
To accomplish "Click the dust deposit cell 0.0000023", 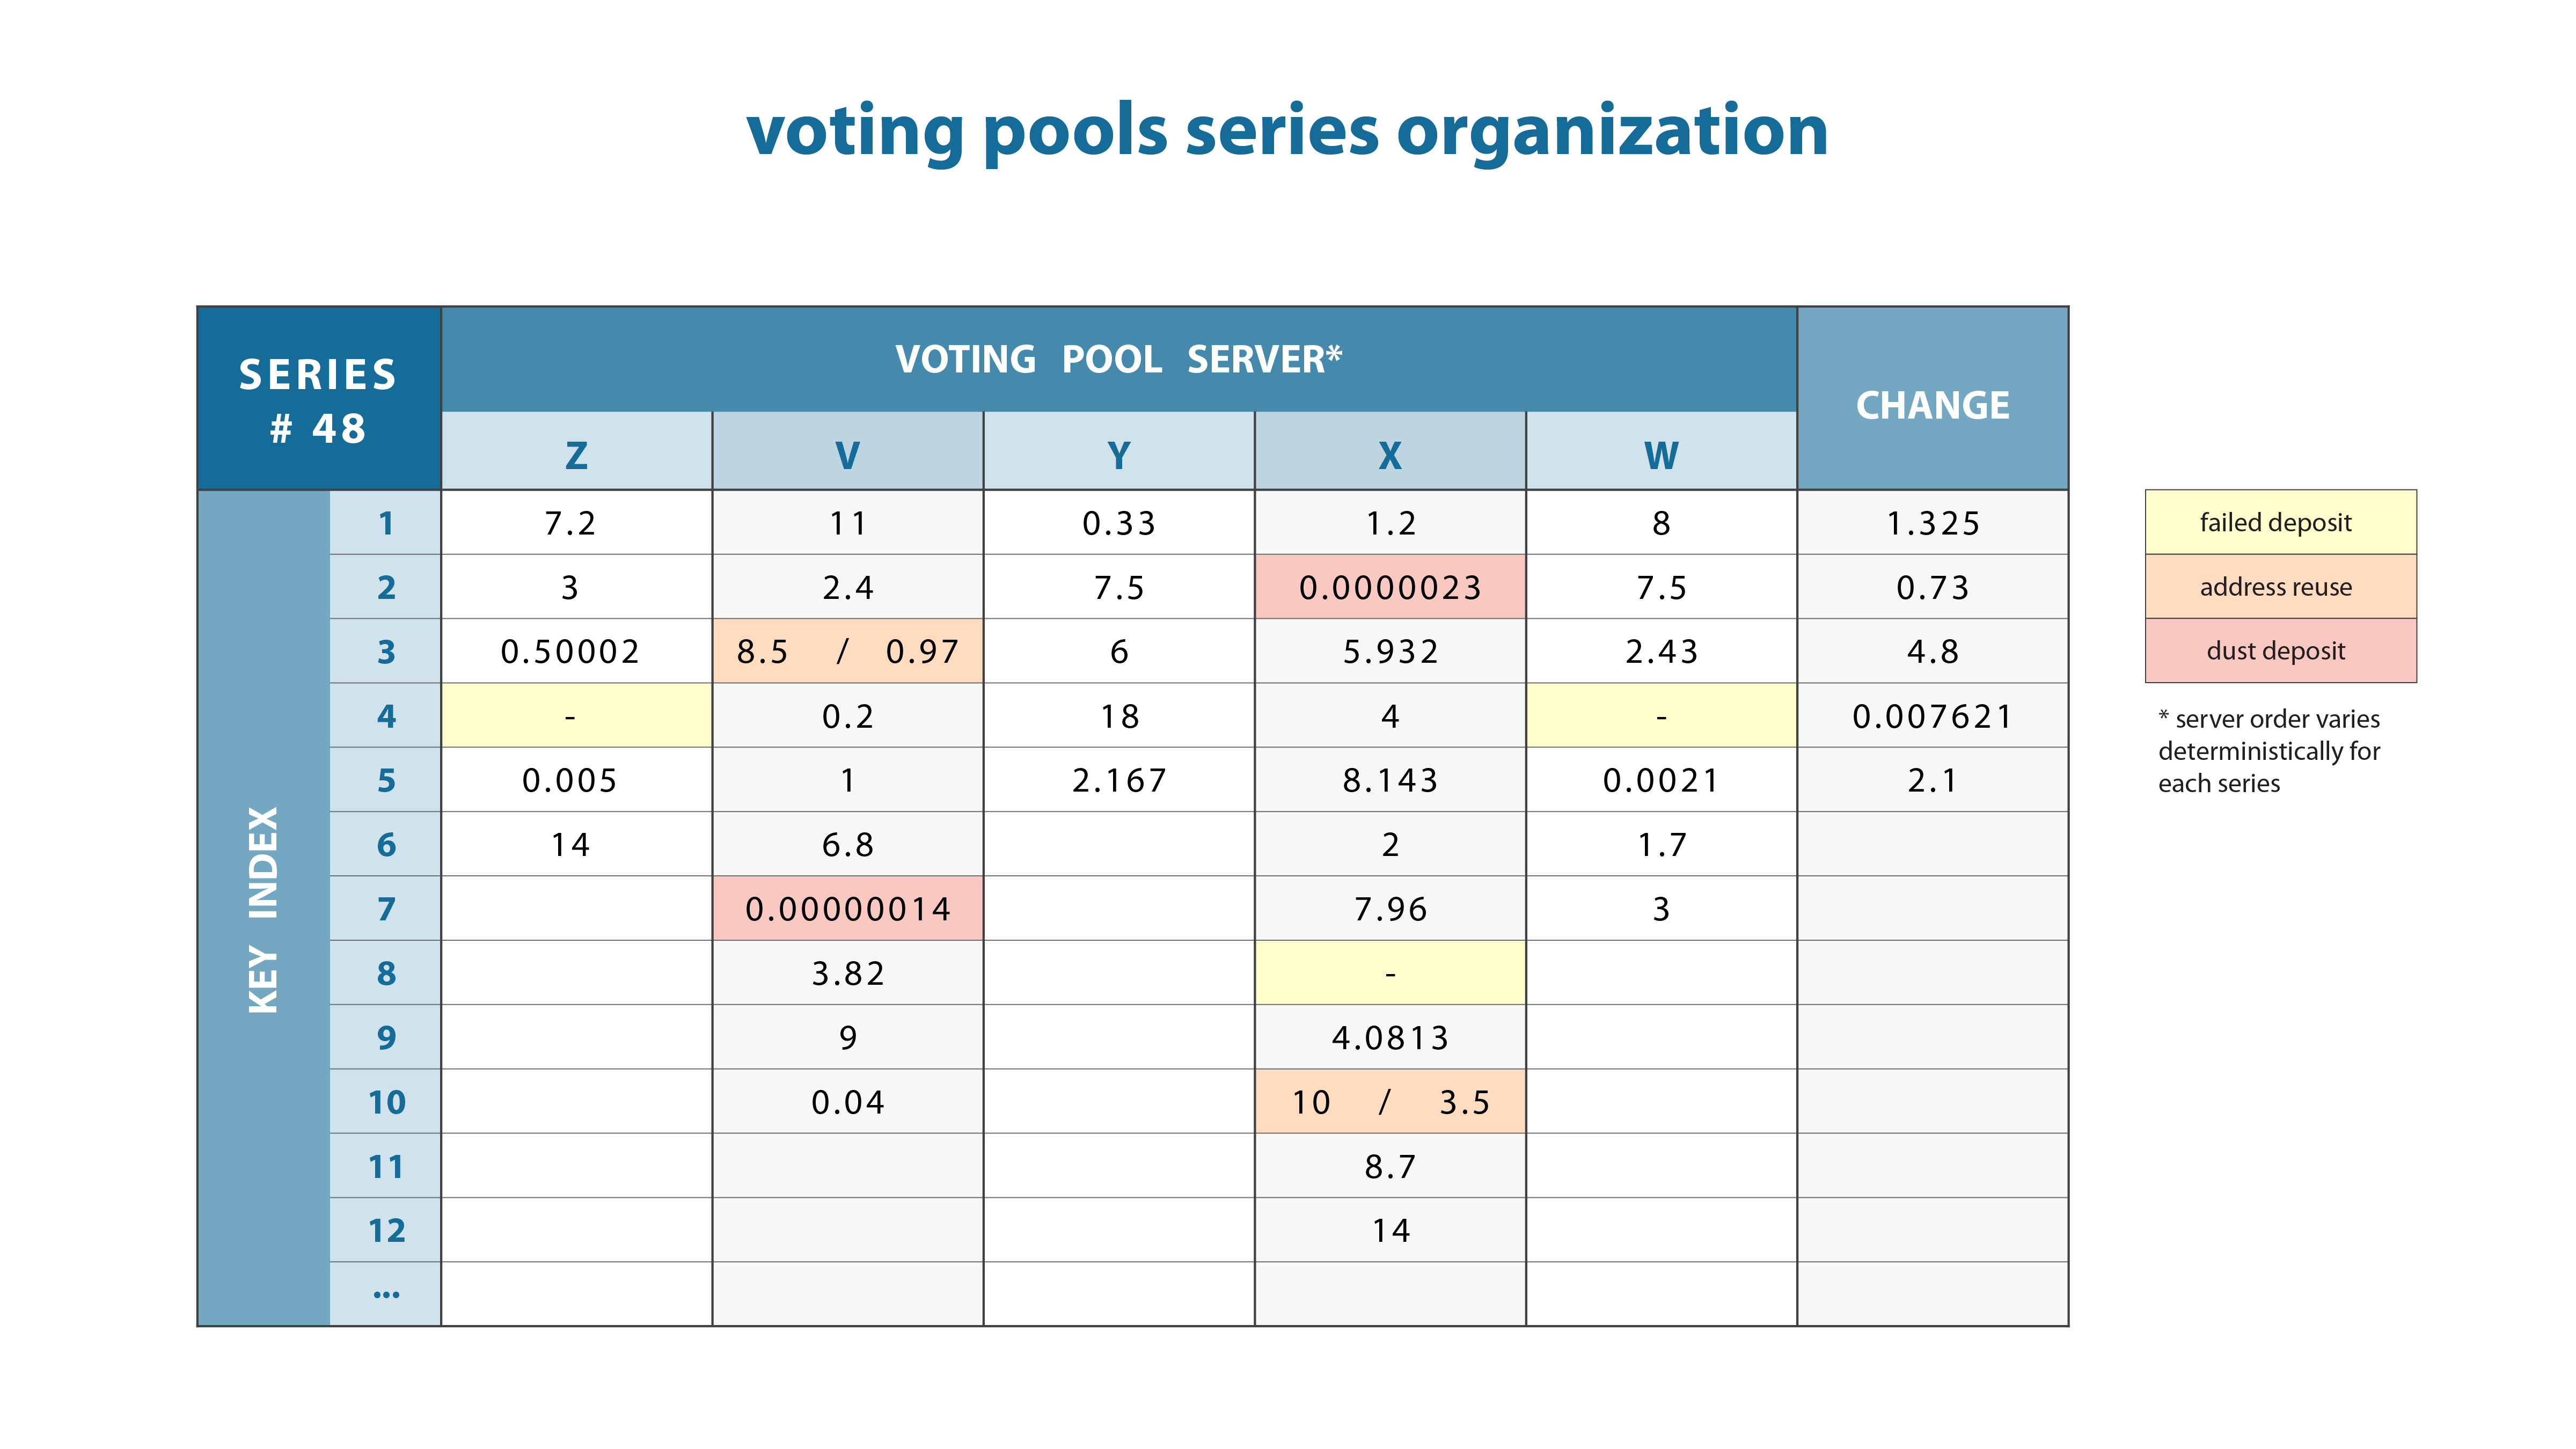I will click(x=1390, y=587).
